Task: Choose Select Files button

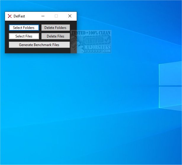Action: tap(24, 36)
